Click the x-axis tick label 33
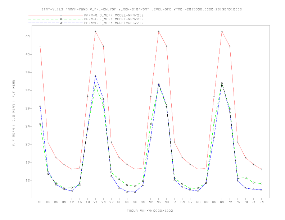The height and width of the screenshot is (220, 285). 127,202
